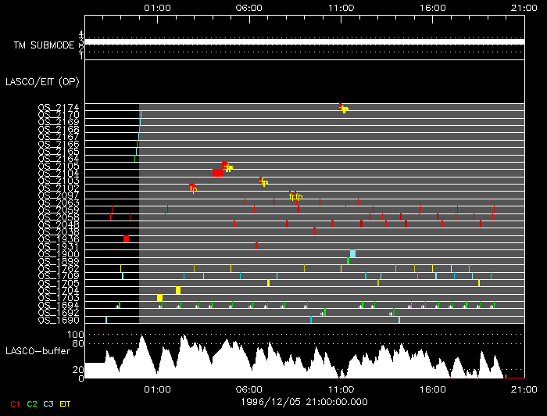547x416 pixels.
Task: Click the cyan C3 legend entry
Action: [x=50, y=404]
